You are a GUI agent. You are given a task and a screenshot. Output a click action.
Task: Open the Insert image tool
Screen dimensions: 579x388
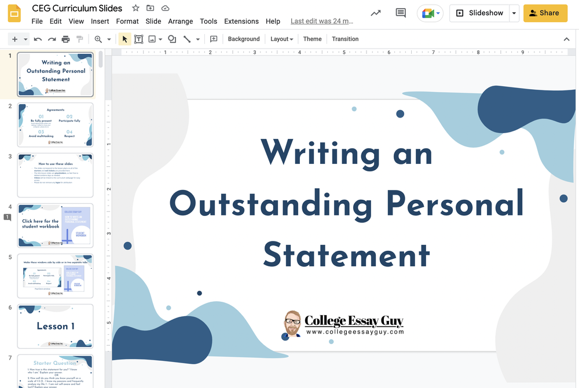pos(152,39)
